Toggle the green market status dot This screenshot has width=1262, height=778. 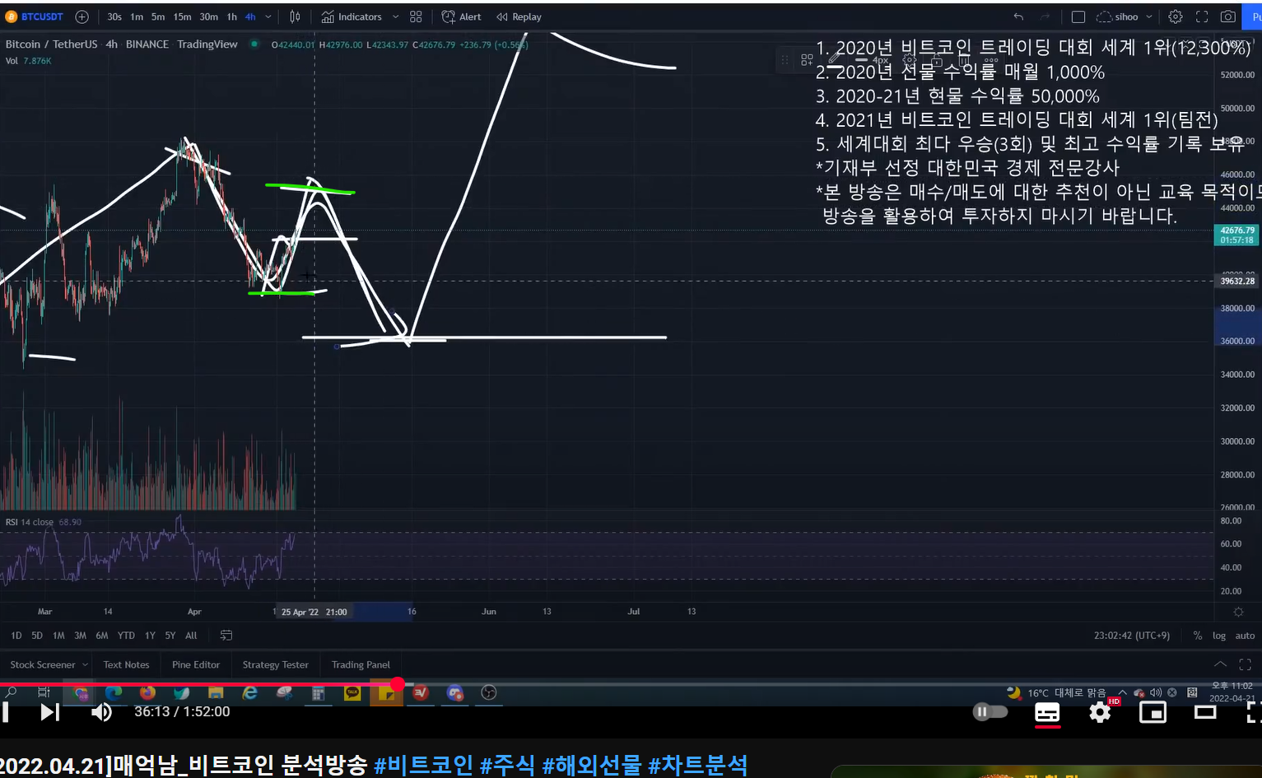[x=254, y=44]
